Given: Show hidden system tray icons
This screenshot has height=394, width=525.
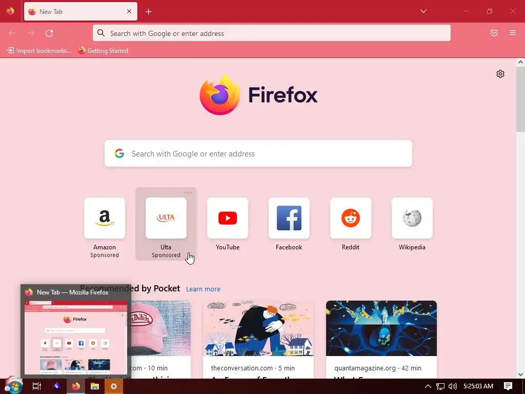Looking at the screenshot, I should [428, 386].
